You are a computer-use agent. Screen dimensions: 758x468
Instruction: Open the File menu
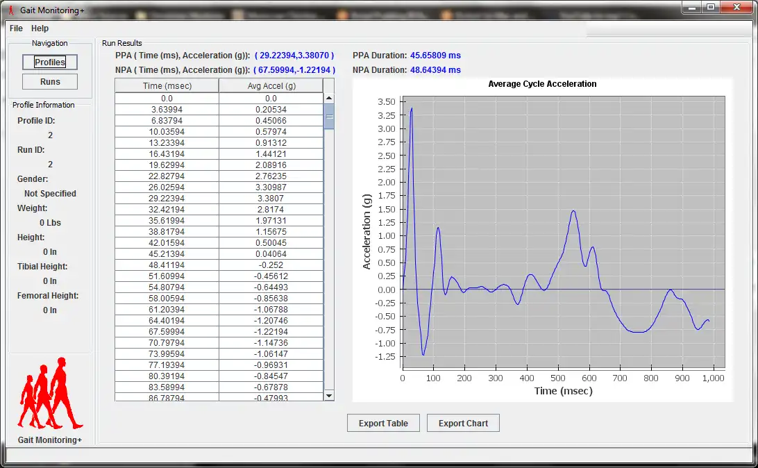[16, 28]
